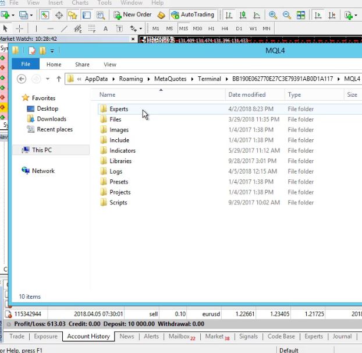Select the text 'A' tool

[105, 29]
